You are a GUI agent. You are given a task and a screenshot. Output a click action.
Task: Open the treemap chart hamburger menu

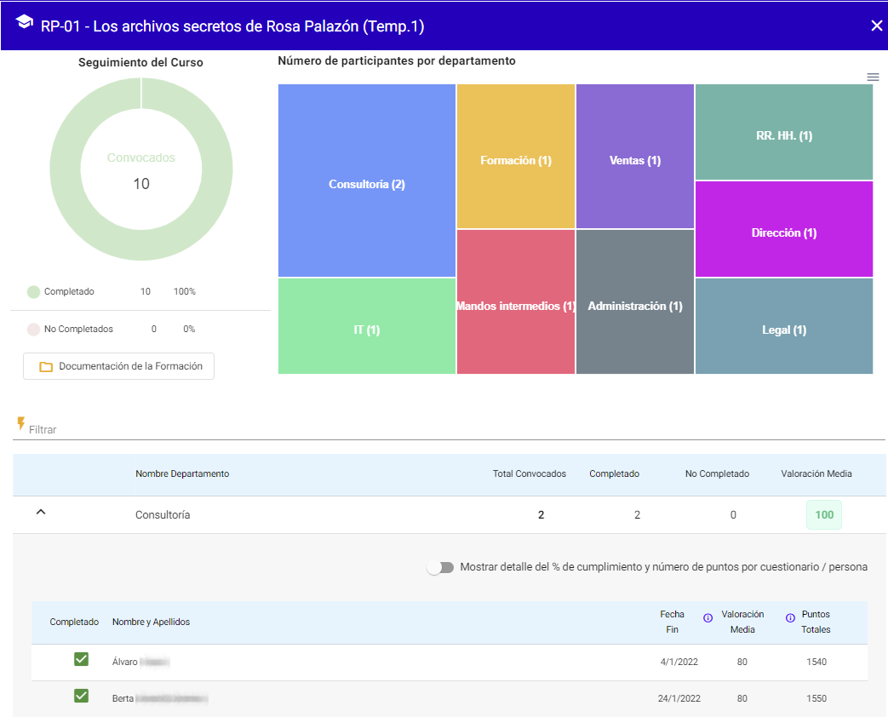pos(873,77)
